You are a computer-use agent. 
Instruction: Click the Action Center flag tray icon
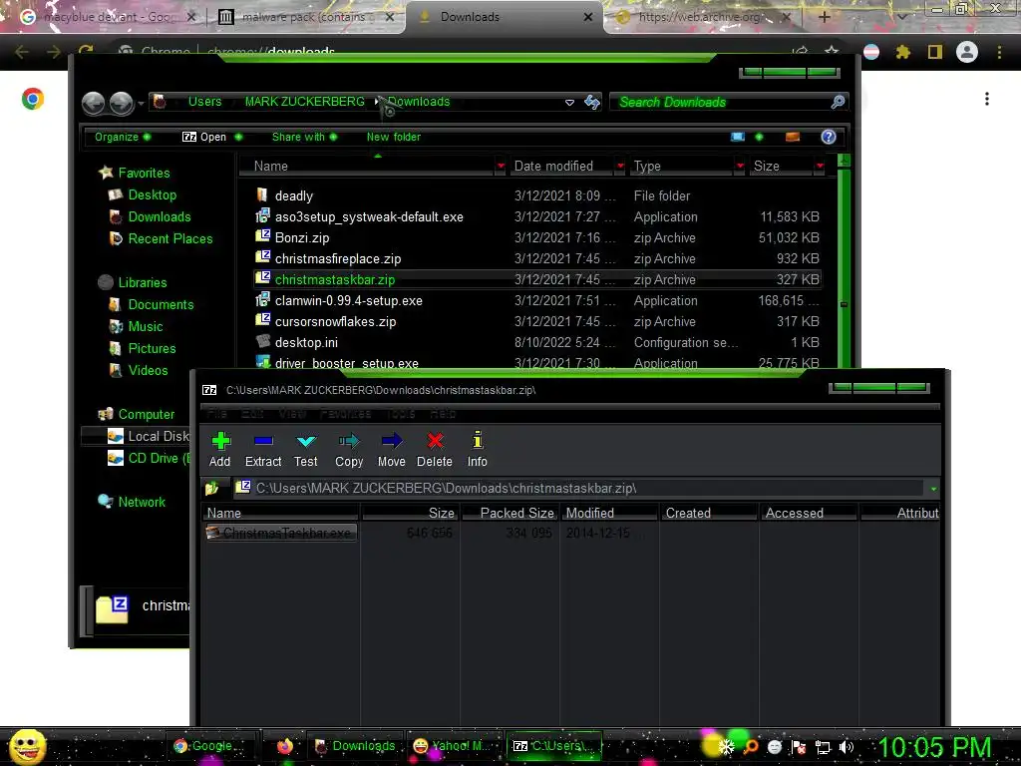coord(799,747)
